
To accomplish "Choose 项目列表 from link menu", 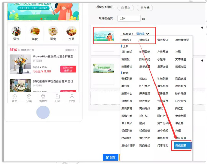I will tap(181, 86).
